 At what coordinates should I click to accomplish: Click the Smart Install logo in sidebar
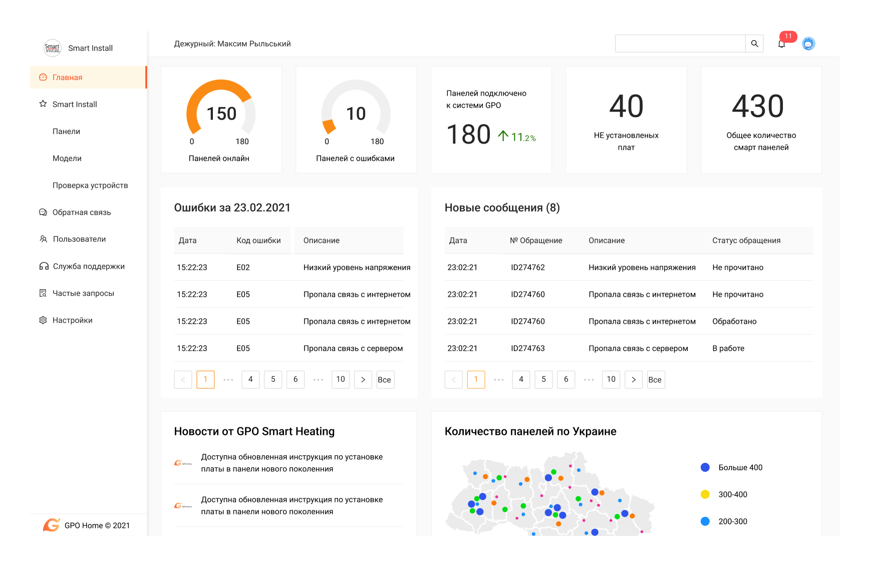[53, 48]
